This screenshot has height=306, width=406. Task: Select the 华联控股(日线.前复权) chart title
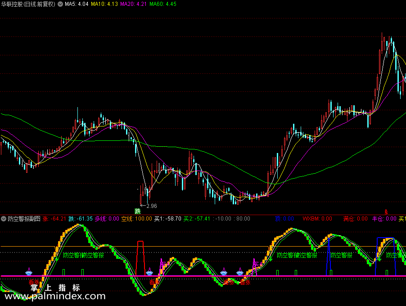(28, 4)
